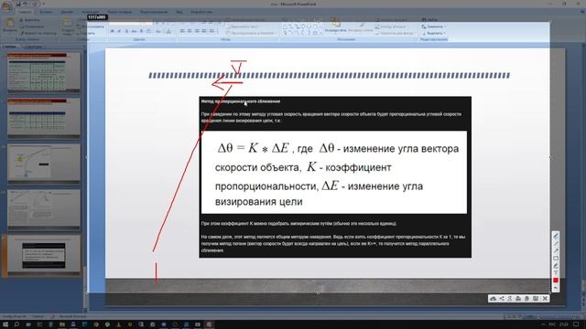
Task: Select second slide thumbnail with blue table
Action: pos(44,118)
